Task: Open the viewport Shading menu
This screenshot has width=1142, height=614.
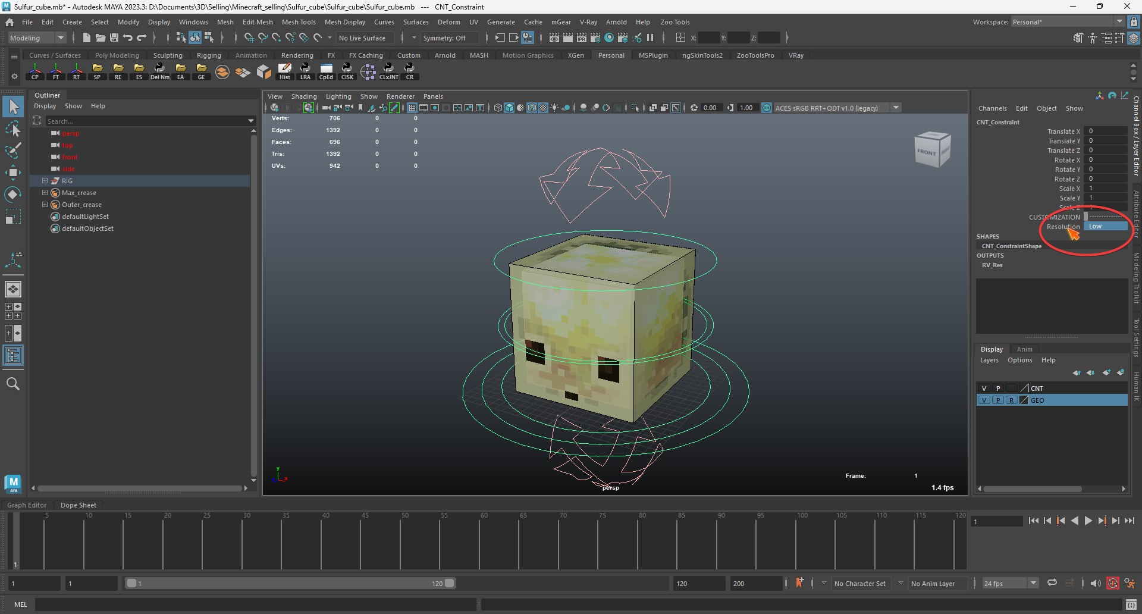Action: (304, 96)
